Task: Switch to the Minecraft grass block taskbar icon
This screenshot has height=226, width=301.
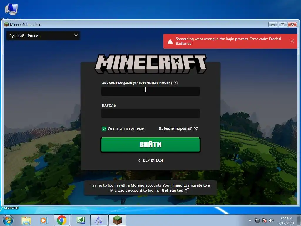Action: pyautogui.click(x=117, y=220)
